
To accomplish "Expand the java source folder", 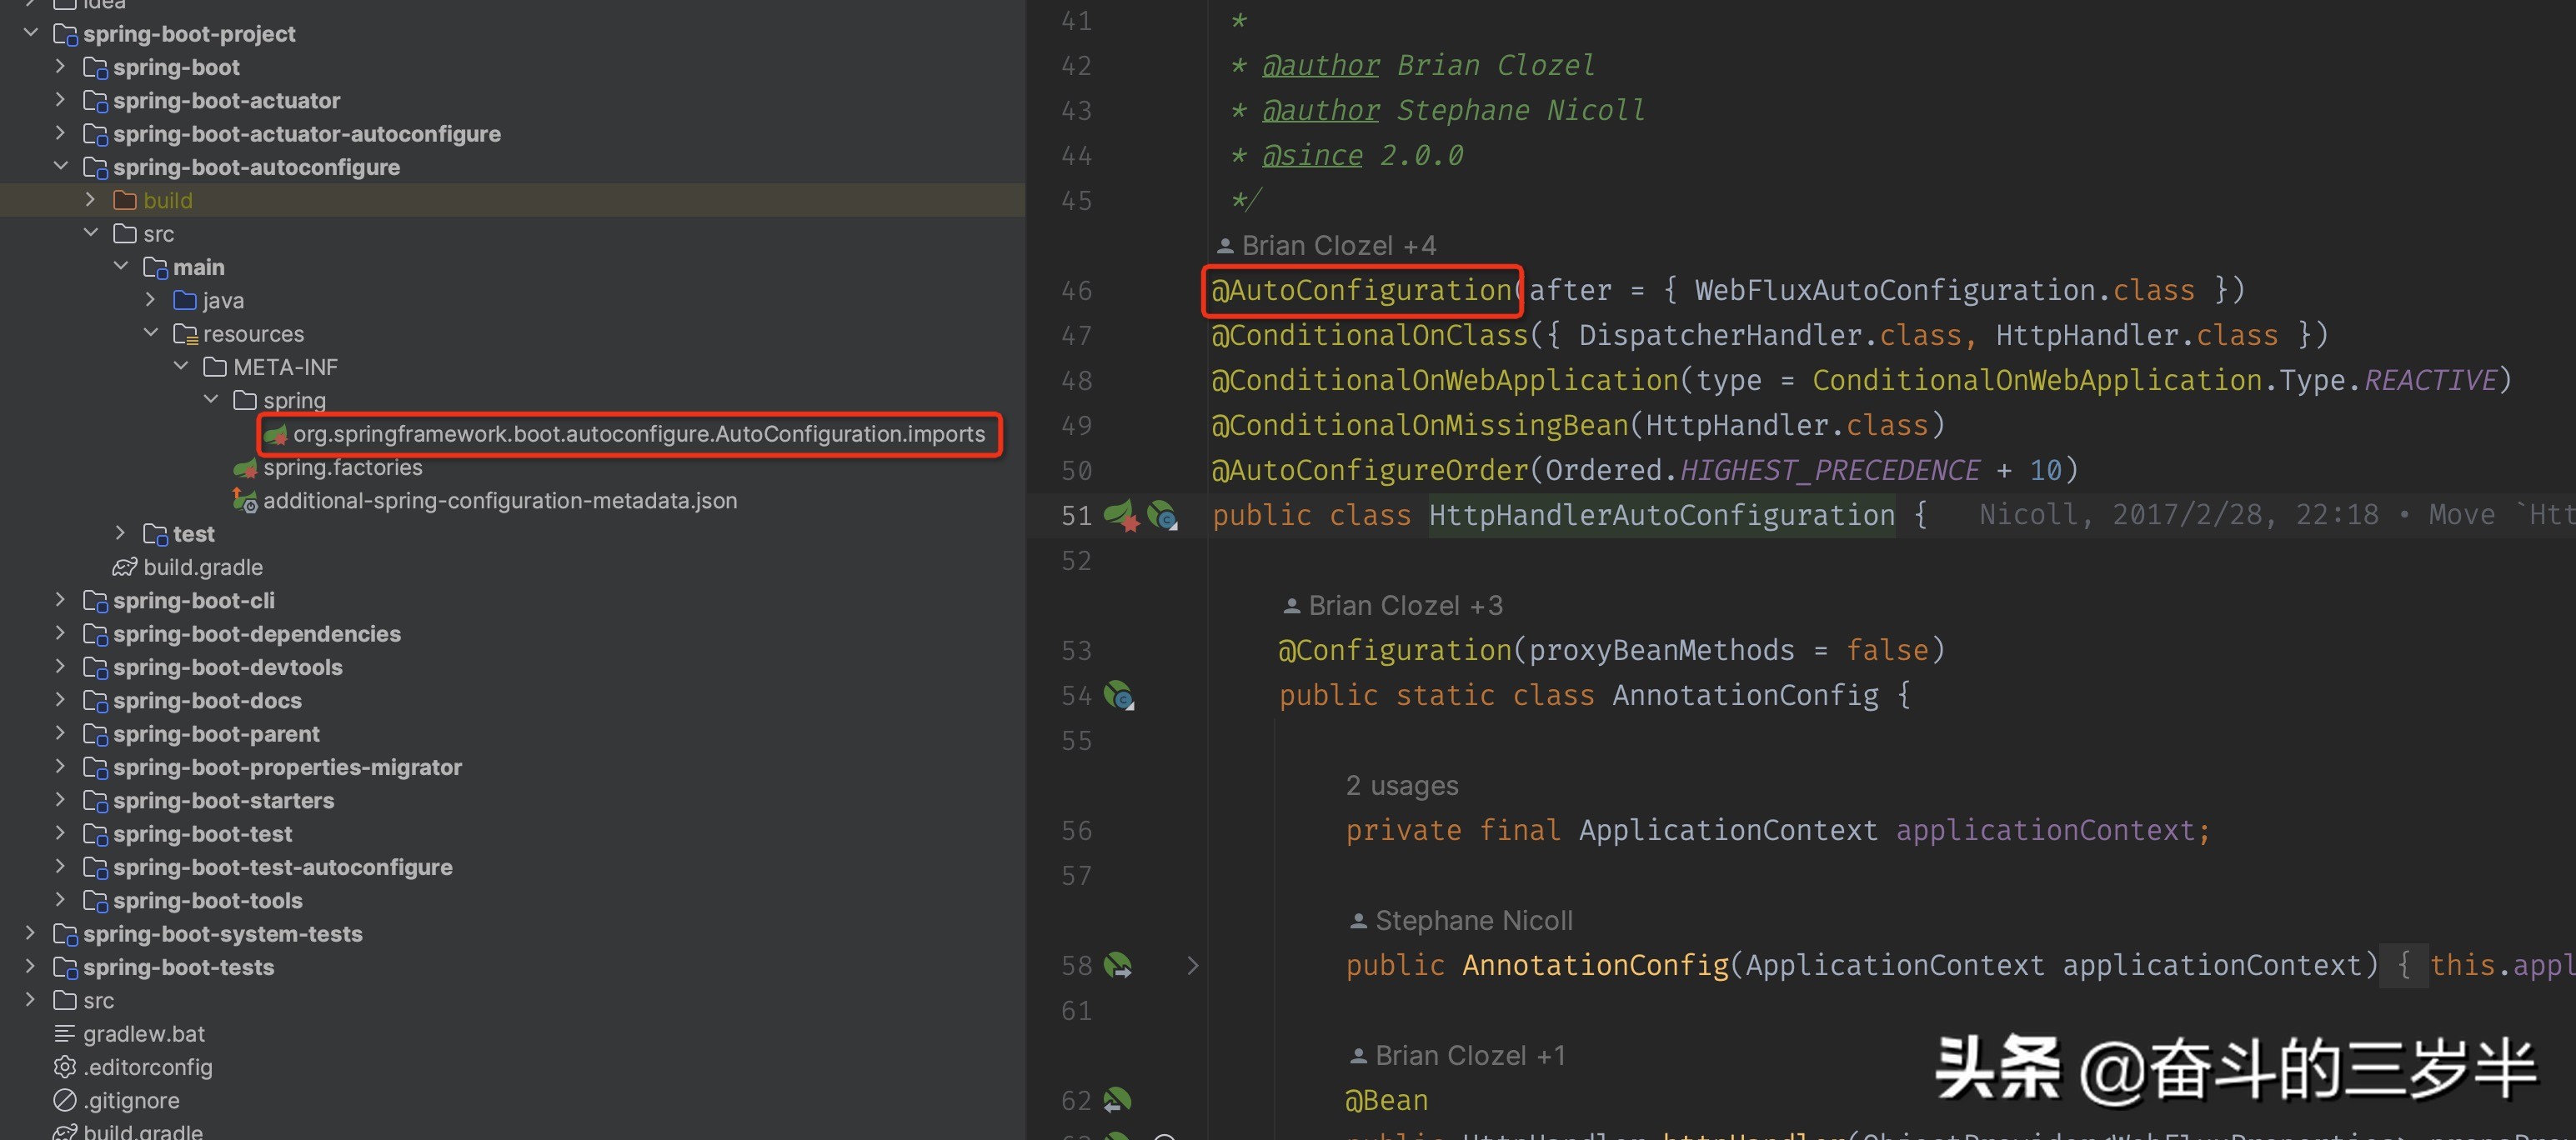I will [150, 300].
